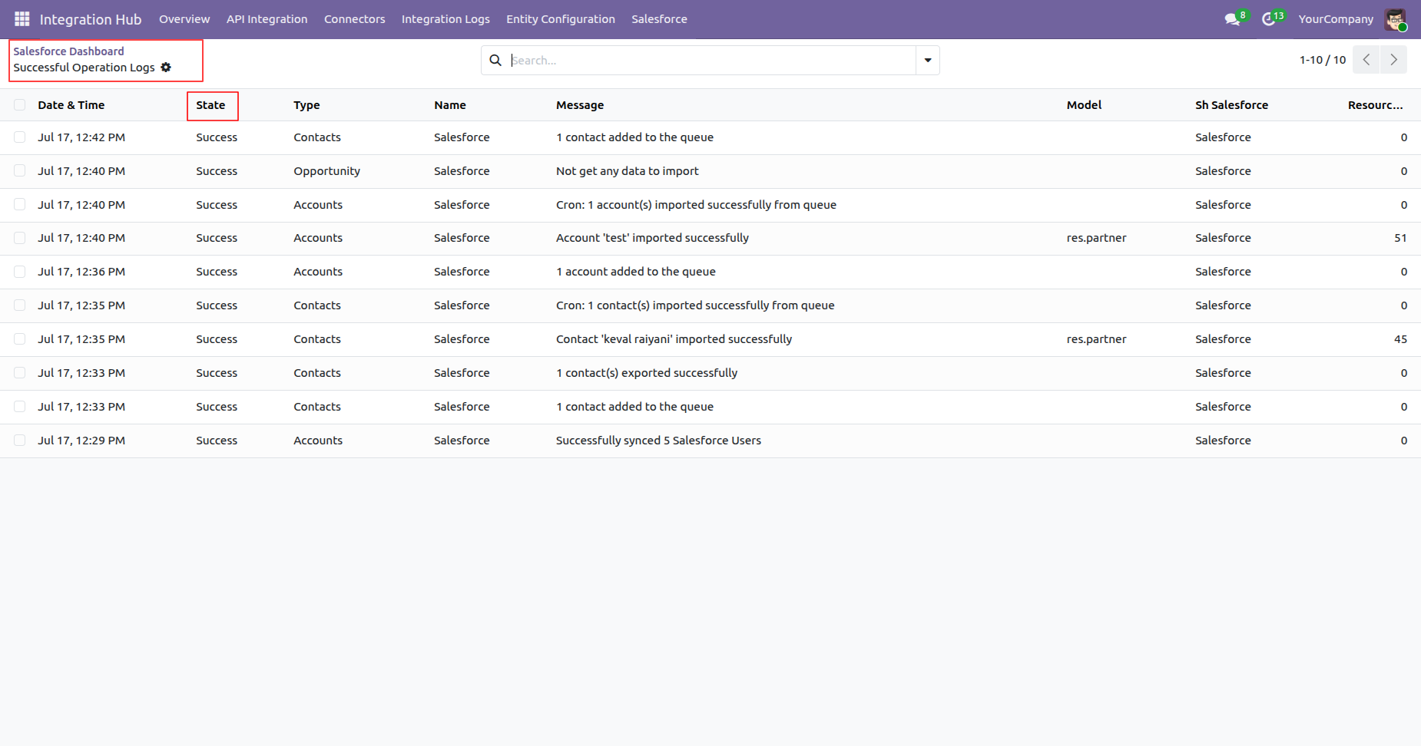Click the 1-10 / 10 pager counter
Screen dimensions: 1421x746
tap(1323, 60)
